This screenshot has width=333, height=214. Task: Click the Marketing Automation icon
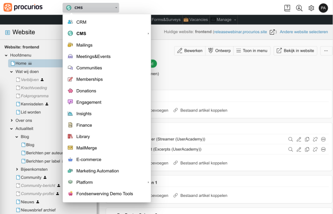(x=70, y=171)
